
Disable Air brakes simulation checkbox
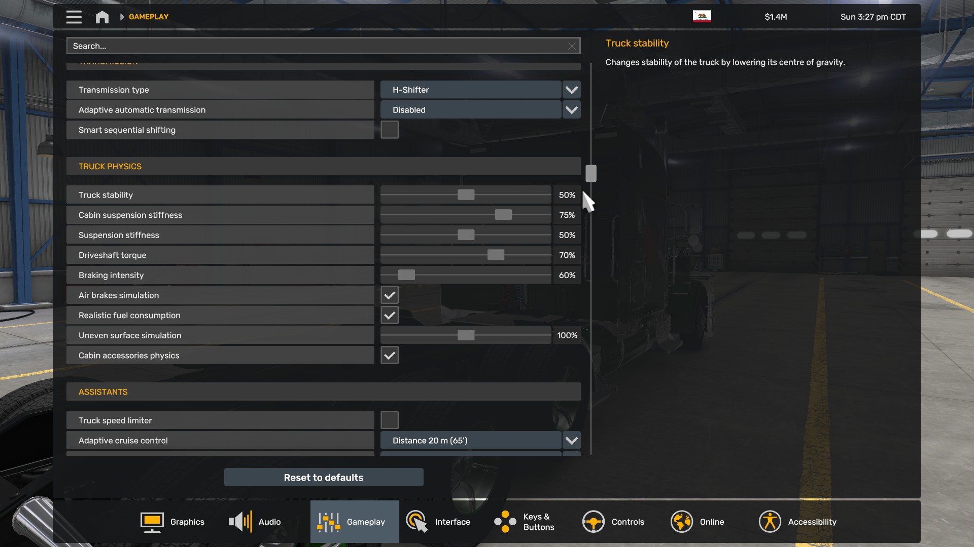389,295
